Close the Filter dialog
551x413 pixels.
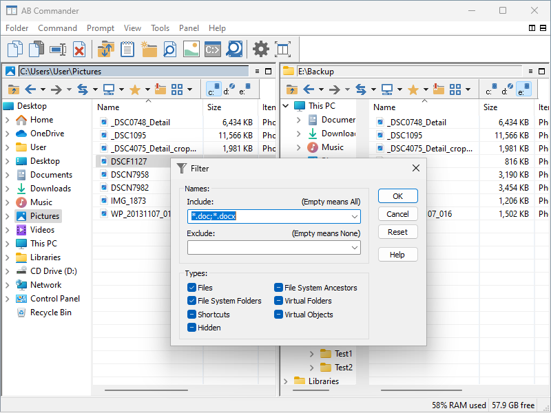[x=416, y=168]
